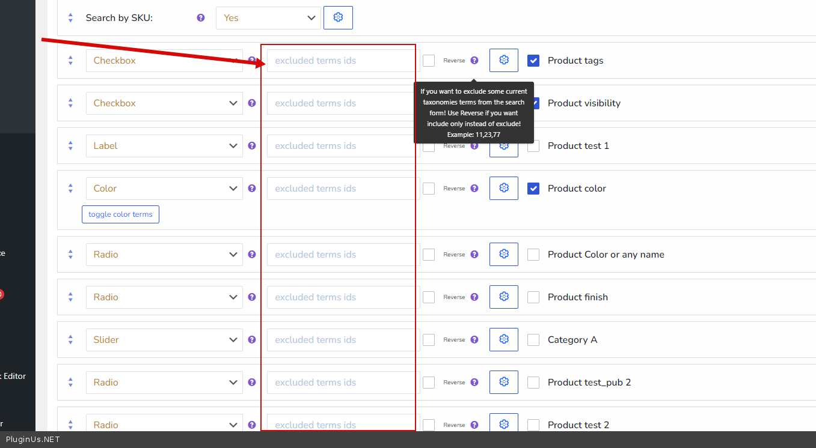Enable the Product finish checkbox

point(533,297)
